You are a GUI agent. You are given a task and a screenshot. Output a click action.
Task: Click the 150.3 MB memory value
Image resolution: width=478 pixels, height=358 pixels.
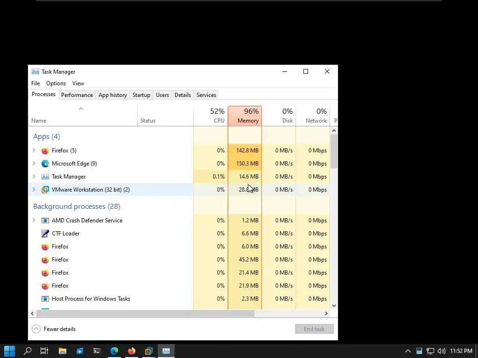pos(247,164)
